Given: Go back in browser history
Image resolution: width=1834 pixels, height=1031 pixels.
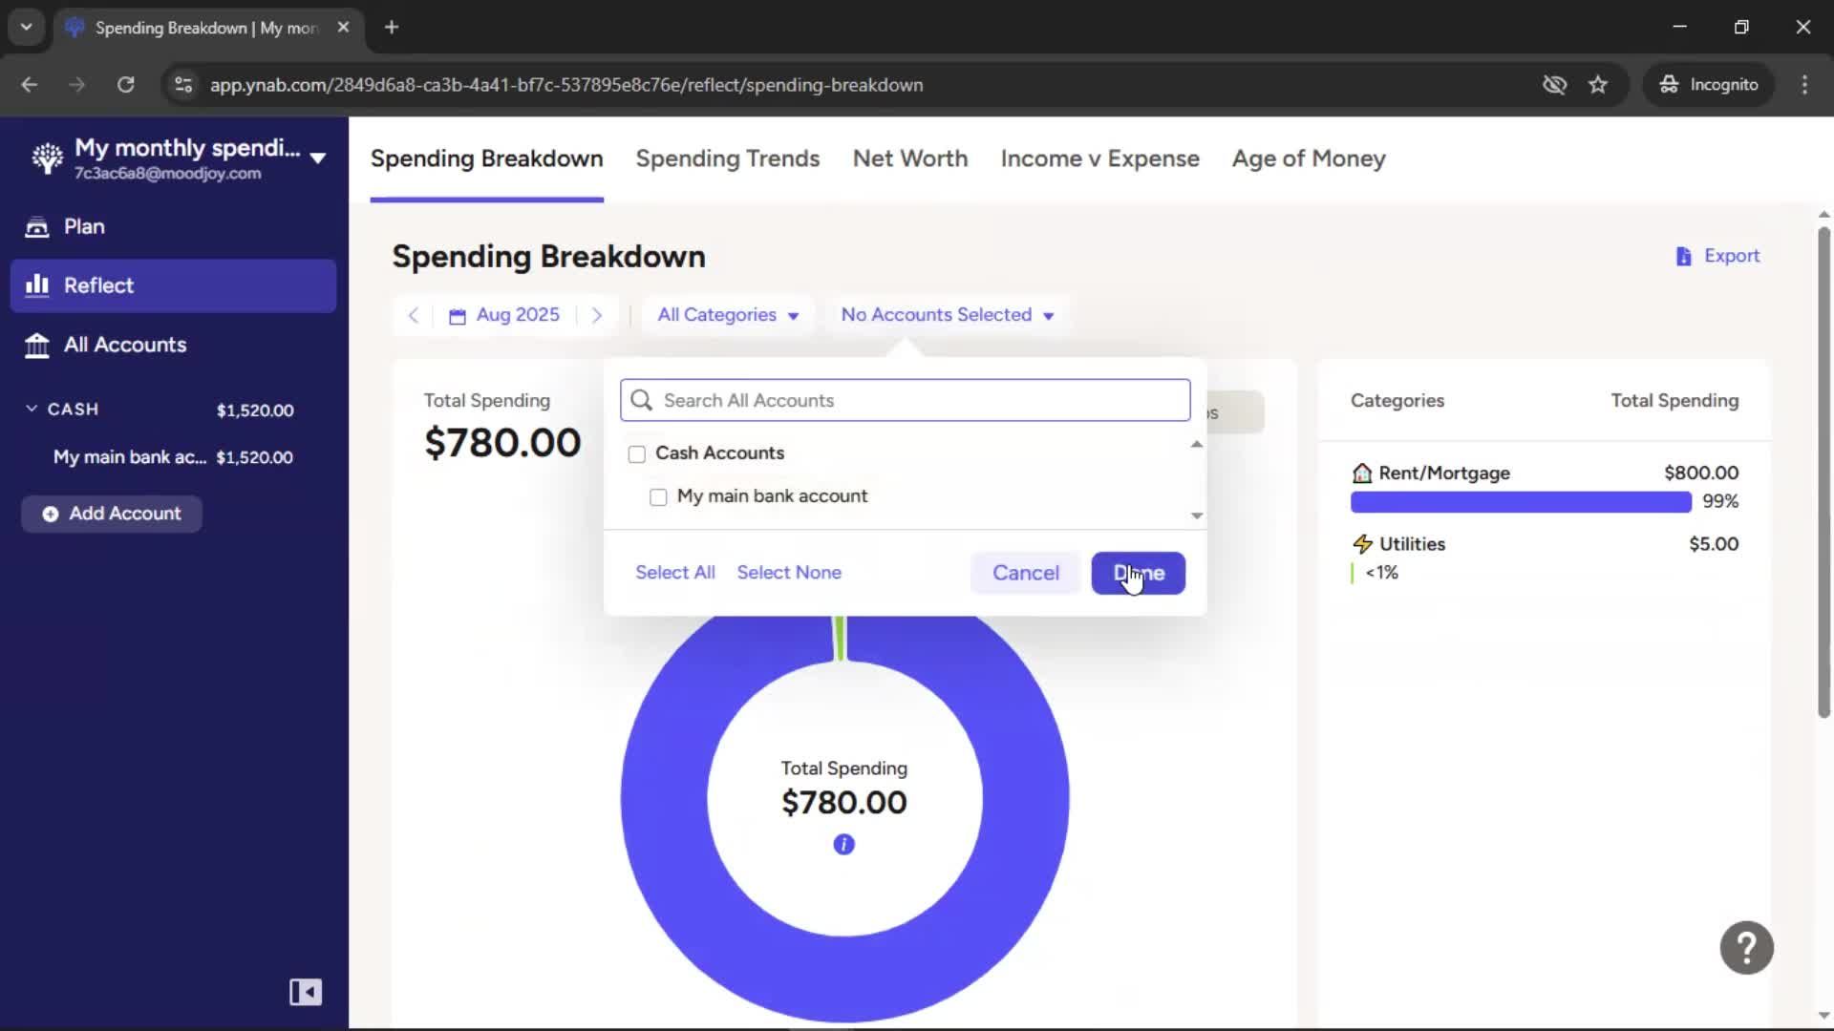Looking at the screenshot, I should [x=29, y=84].
